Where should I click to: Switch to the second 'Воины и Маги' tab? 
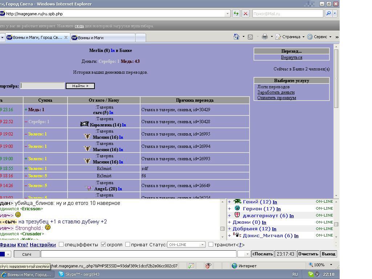click(103, 38)
